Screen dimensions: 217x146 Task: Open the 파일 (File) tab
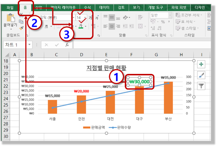tap(10, 8)
